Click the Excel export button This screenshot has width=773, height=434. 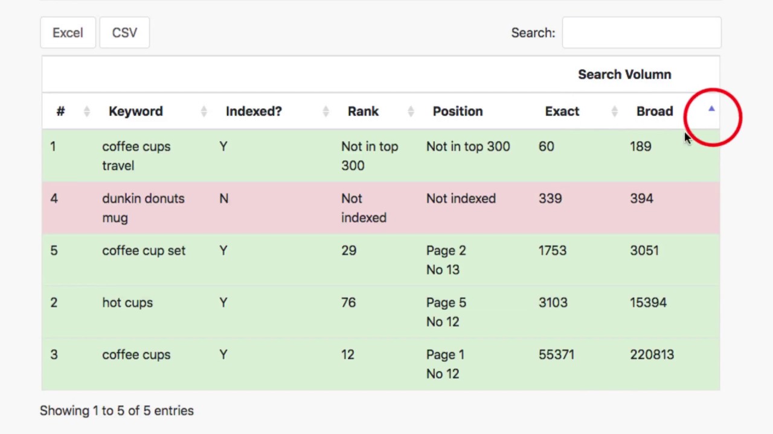pos(68,33)
